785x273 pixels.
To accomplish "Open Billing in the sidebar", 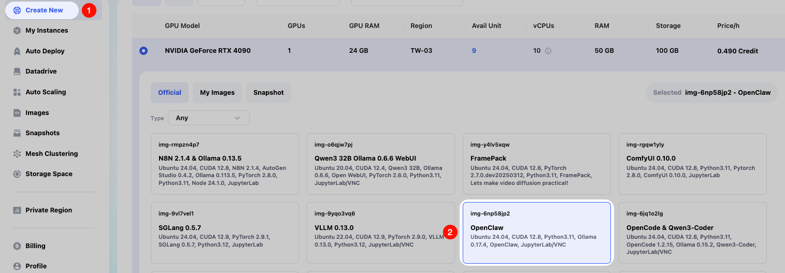I will (35, 246).
